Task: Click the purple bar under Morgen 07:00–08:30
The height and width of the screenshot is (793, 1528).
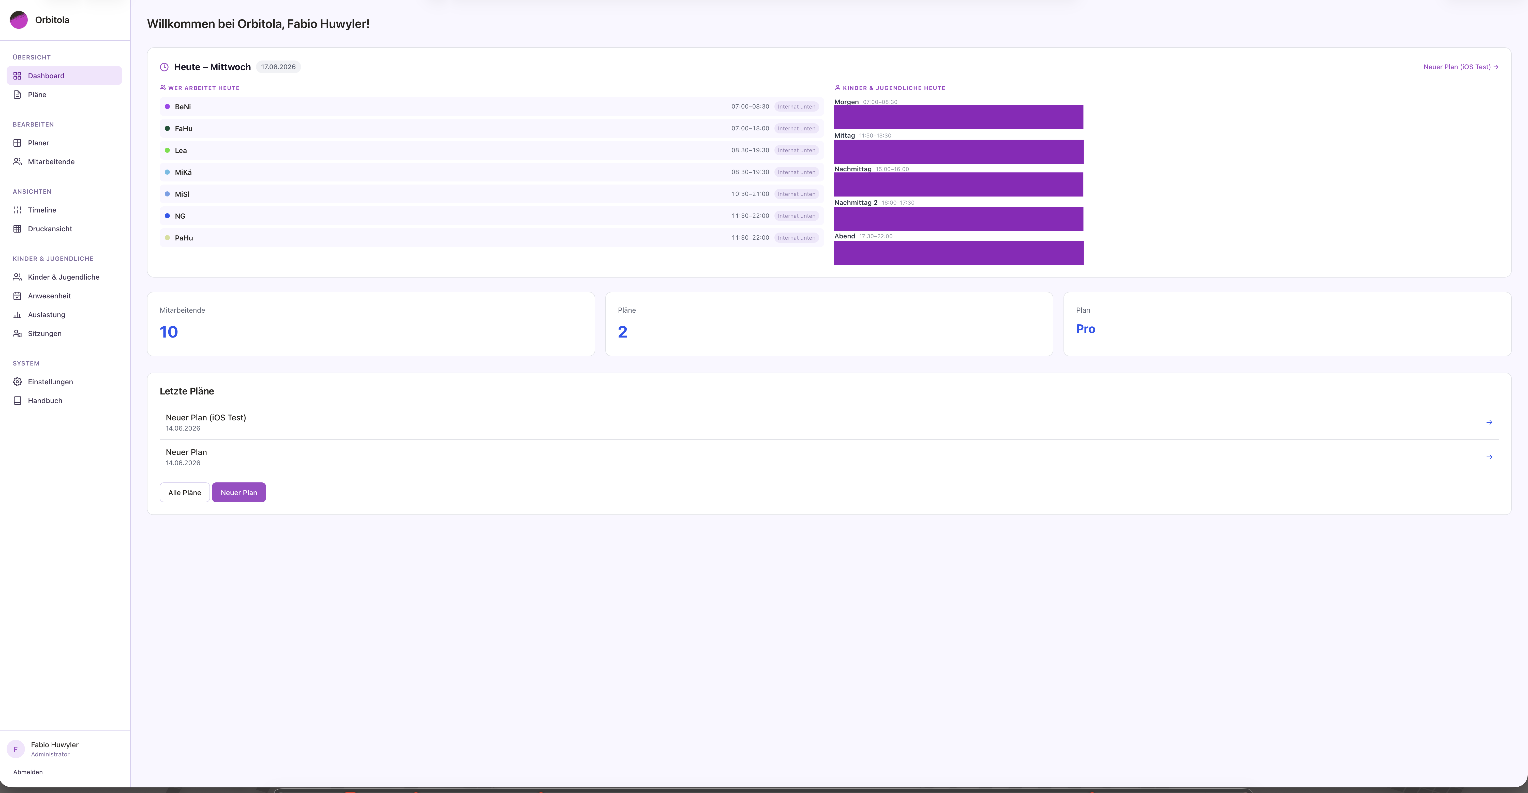Action: [958, 117]
